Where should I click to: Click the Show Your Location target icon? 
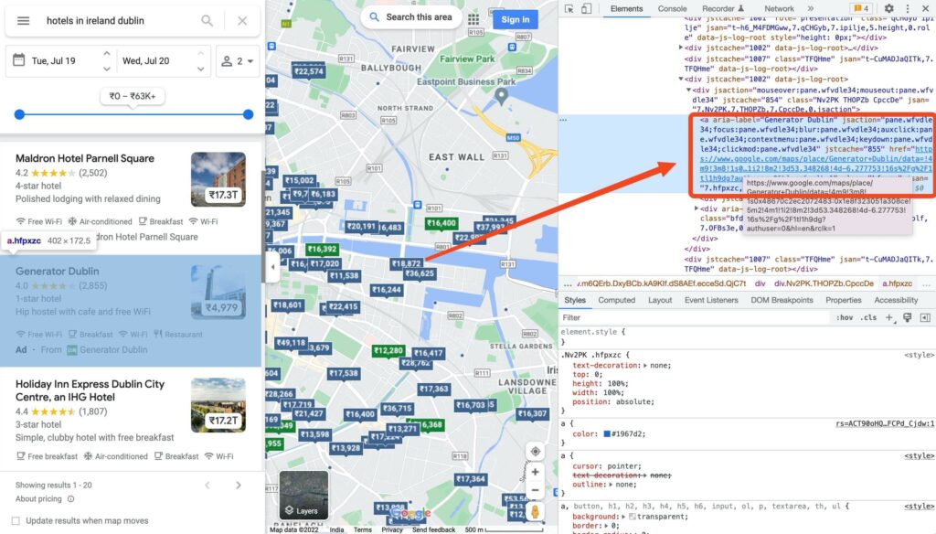(535, 450)
